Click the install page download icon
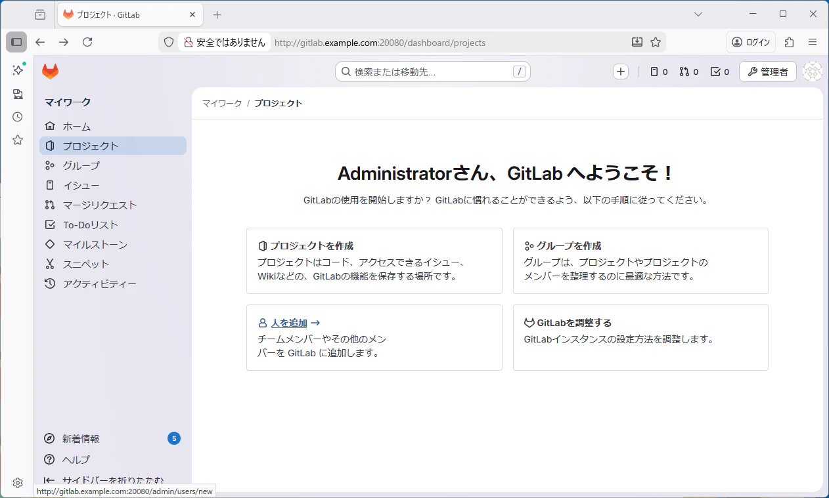 coord(637,42)
